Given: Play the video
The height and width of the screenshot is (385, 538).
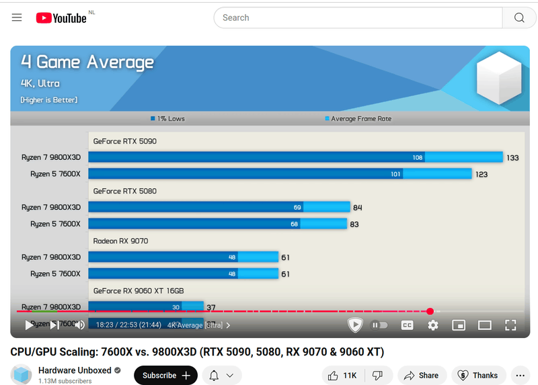Looking at the screenshot, I should click(x=29, y=325).
